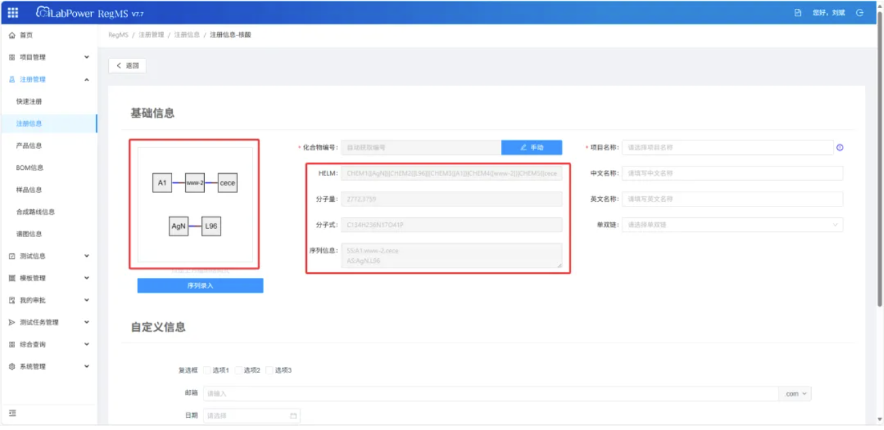Click the username greeting 您好 in header

click(x=829, y=13)
